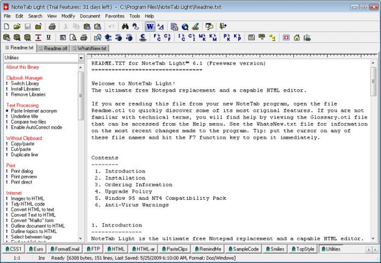Image resolution: width=381 pixels, height=263 pixels.
Task: Click the exit door icon in top toolbar
Action: click(x=223, y=26)
